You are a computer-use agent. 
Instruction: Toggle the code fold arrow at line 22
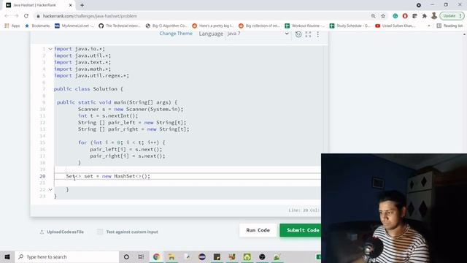[x=50, y=189]
